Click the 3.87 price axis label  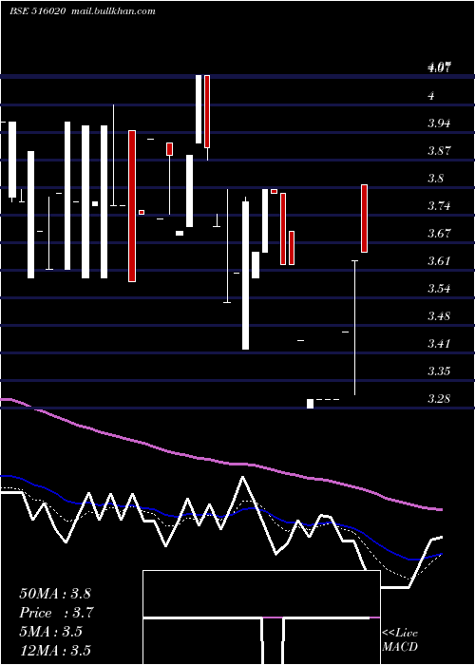click(x=439, y=151)
